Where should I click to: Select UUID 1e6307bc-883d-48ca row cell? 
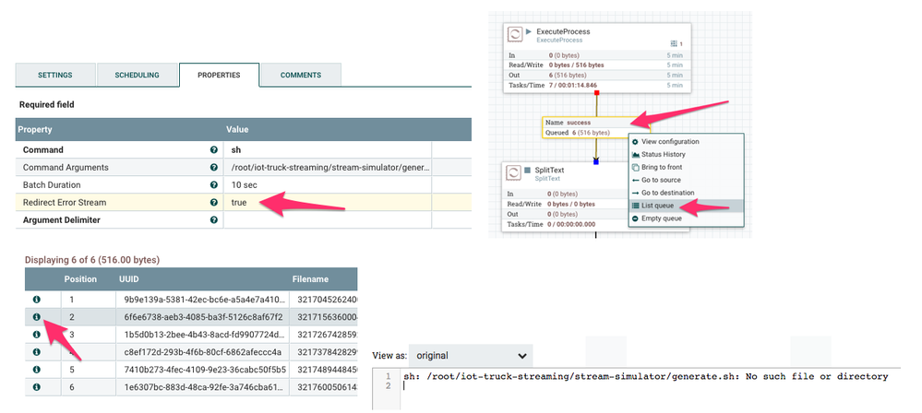(x=203, y=387)
